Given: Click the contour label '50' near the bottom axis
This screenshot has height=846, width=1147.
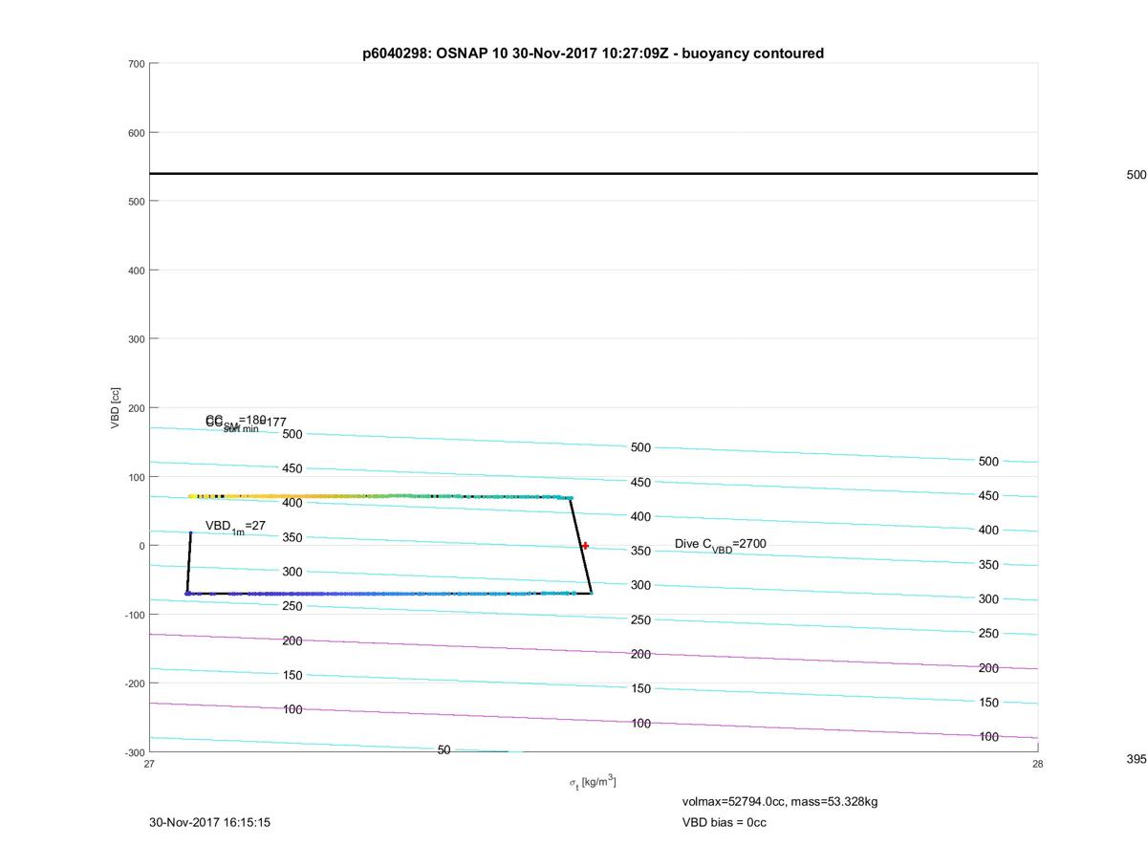Looking at the screenshot, I should [x=444, y=750].
